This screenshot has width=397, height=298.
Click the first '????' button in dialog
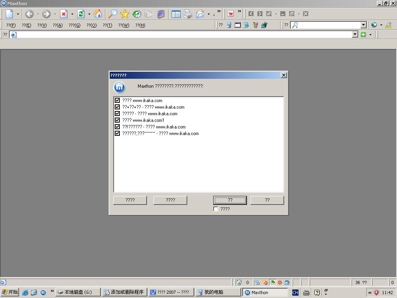130,200
